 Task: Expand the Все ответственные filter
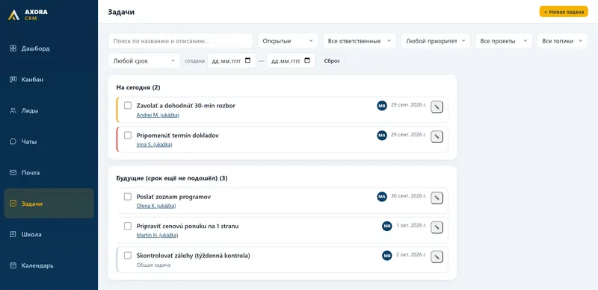point(360,41)
